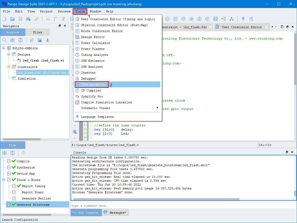Click the Tcl command input field
The height and width of the screenshot is (223, 297).
(181, 206)
